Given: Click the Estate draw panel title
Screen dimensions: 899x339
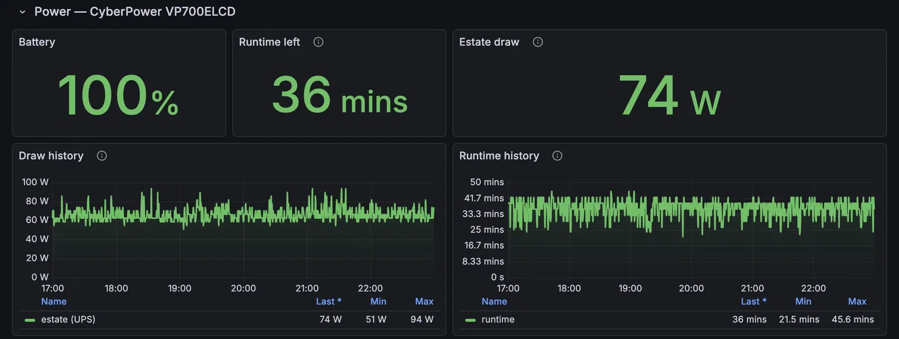Looking at the screenshot, I should tap(489, 42).
